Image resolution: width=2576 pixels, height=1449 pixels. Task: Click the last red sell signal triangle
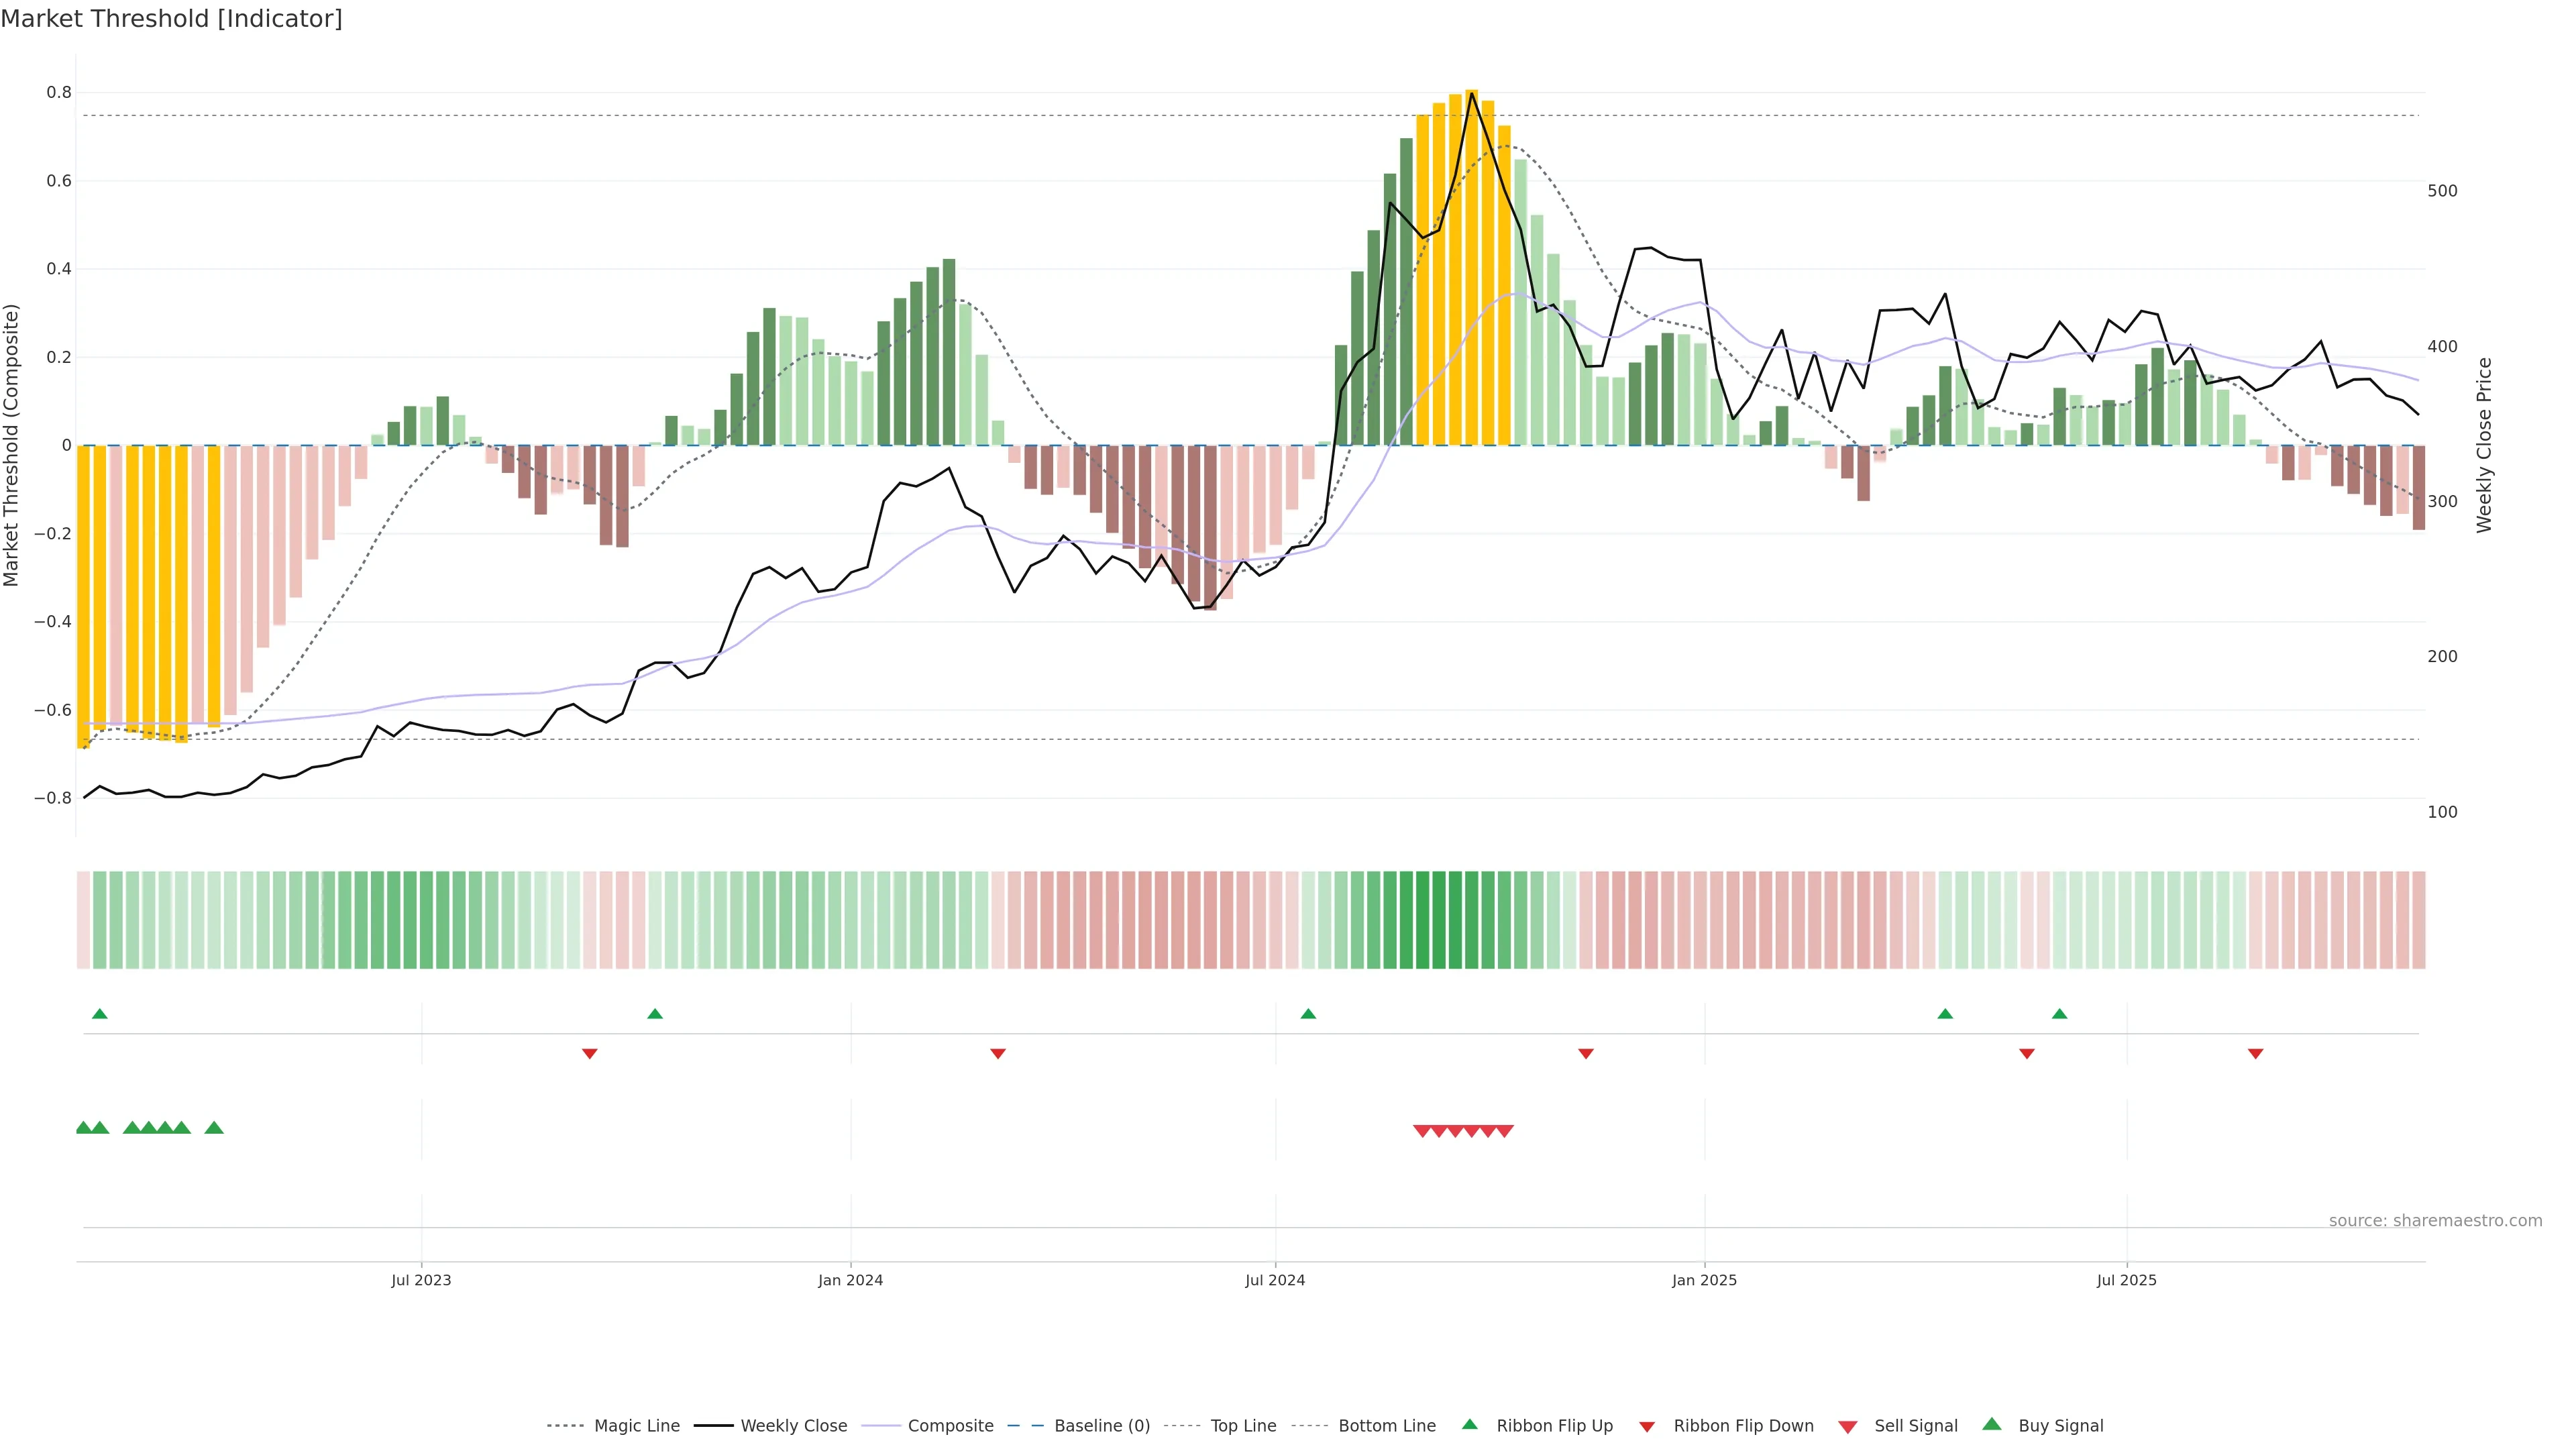[1505, 1131]
